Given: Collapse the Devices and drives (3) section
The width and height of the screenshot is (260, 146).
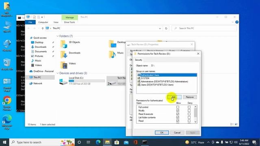Looking at the screenshot, I should (58, 73).
